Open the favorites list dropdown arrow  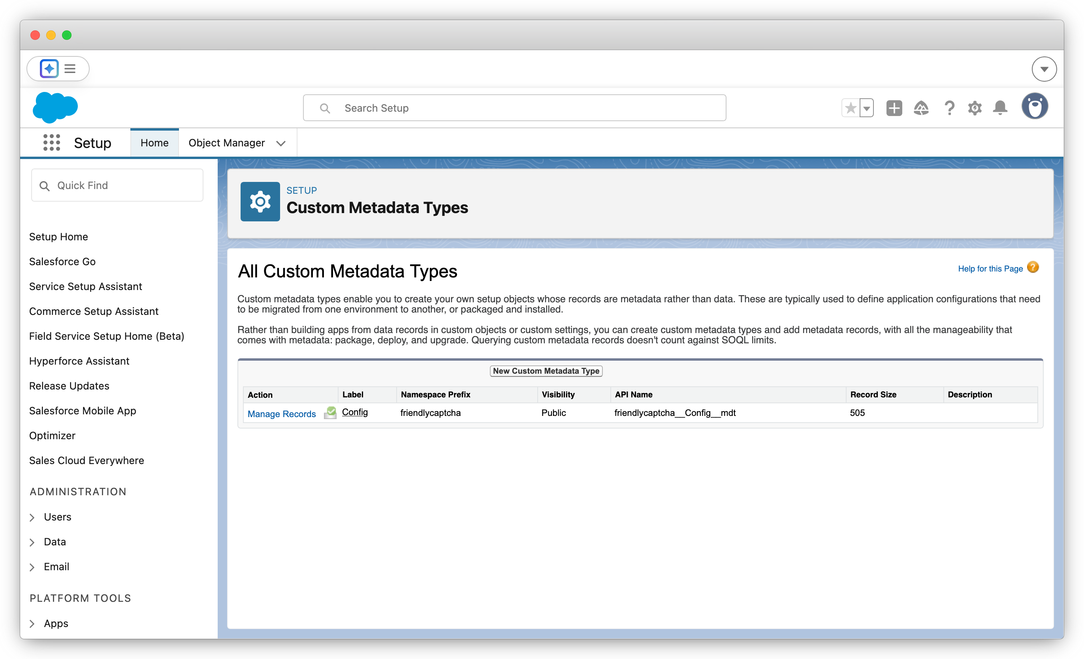(x=866, y=108)
